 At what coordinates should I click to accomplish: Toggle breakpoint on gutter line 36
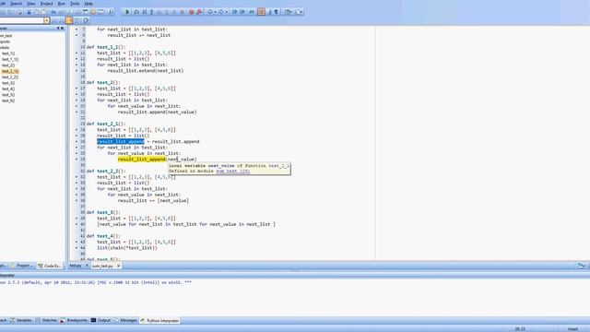pos(77,201)
